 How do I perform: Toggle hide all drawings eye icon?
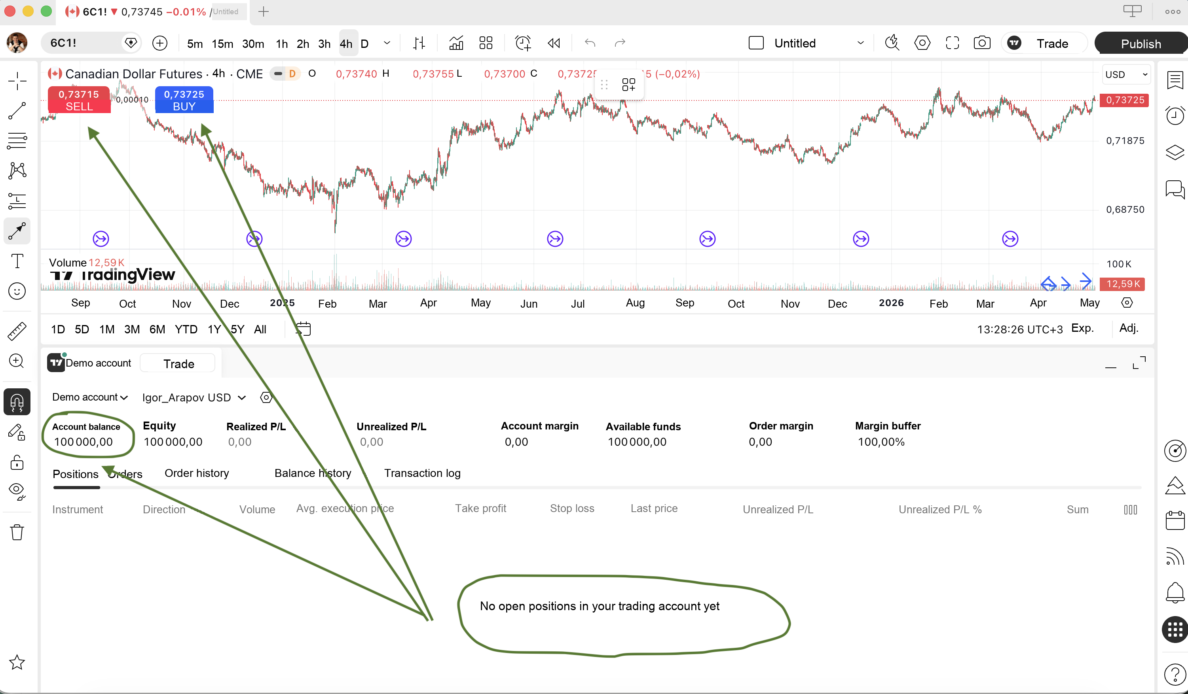click(17, 492)
